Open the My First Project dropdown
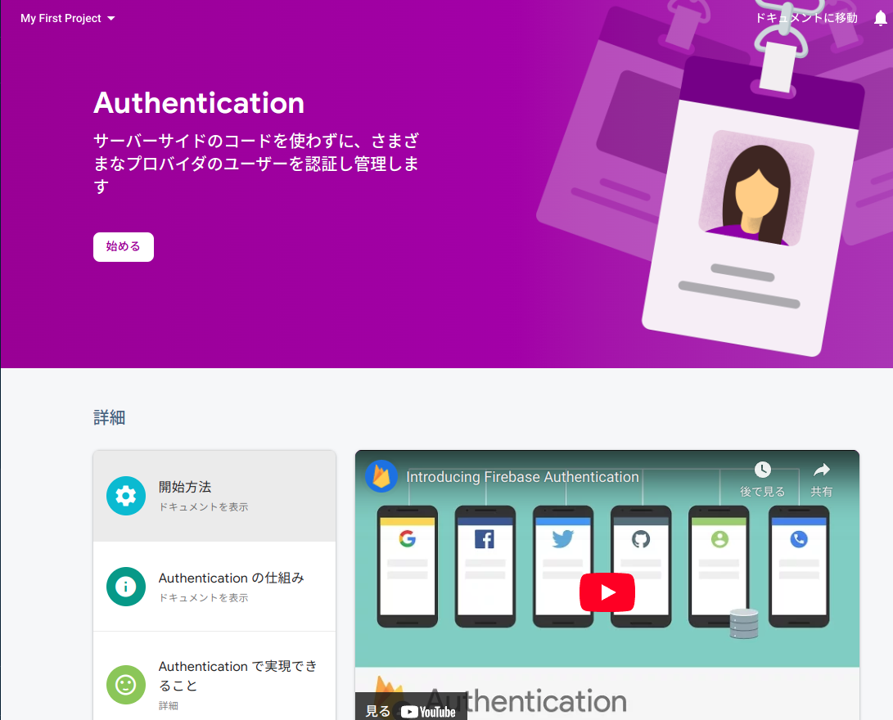This screenshot has height=720, width=893. [x=67, y=18]
